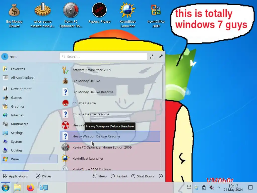Select the All Applications category
The height and width of the screenshot is (193, 257).
pos(29,78)
